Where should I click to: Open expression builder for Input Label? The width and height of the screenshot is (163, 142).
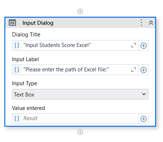(17, 70)
